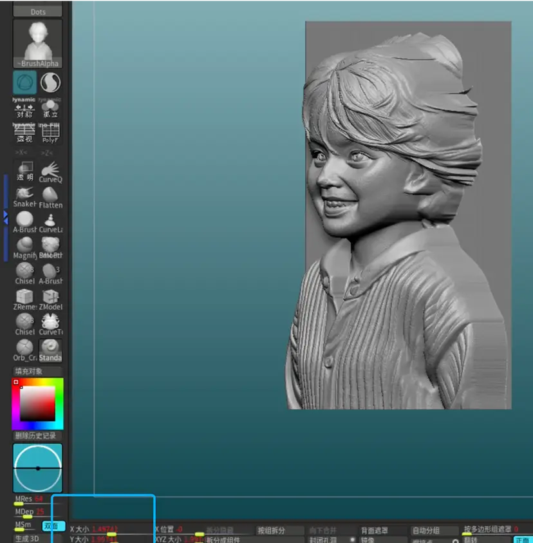This screenshot has width=533, height=543.
Task: Pick the Flatten brush
Action: 50,196
